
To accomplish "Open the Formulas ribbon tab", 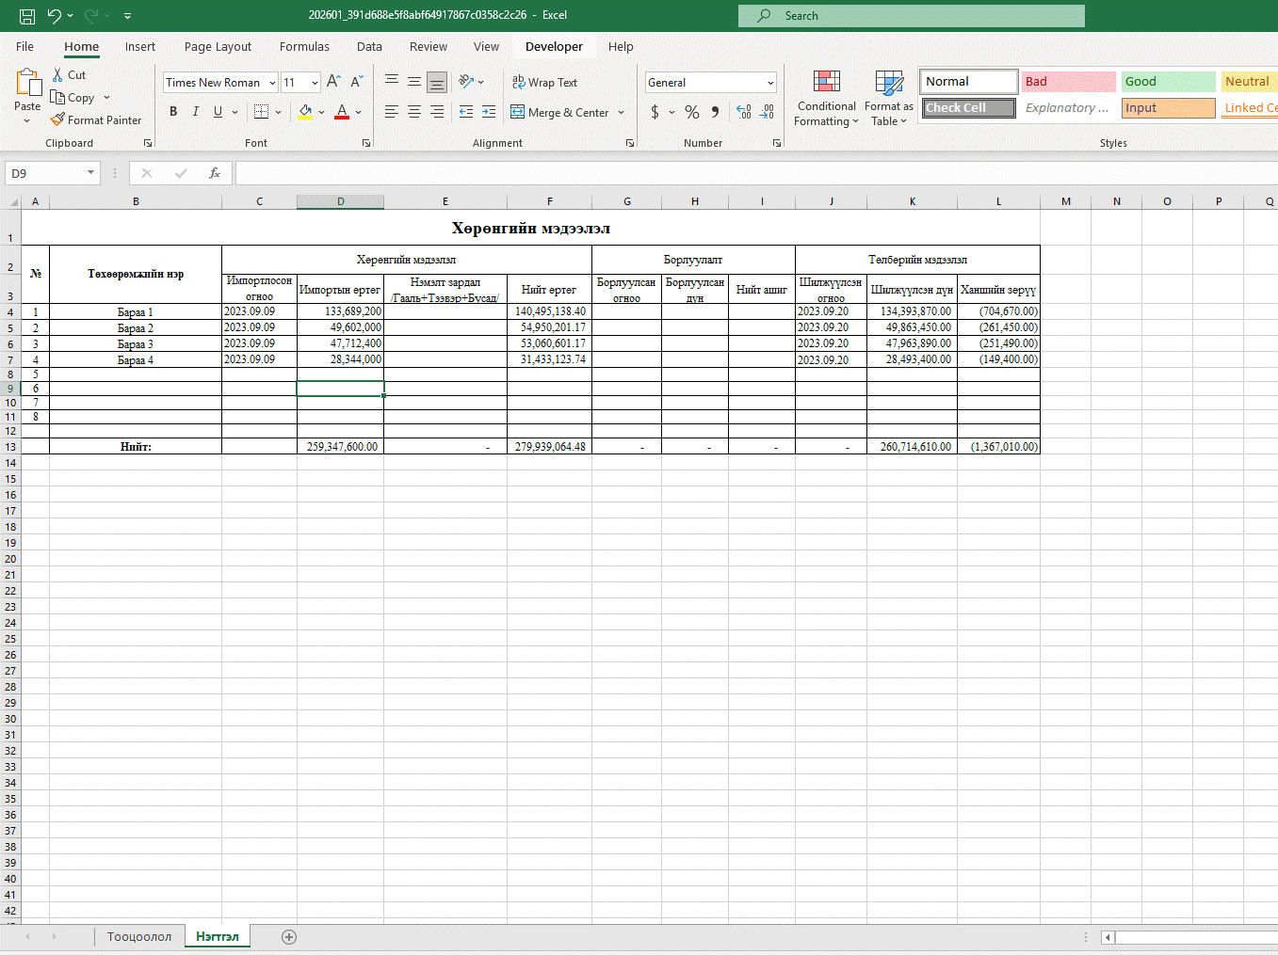I will point(304,47).
